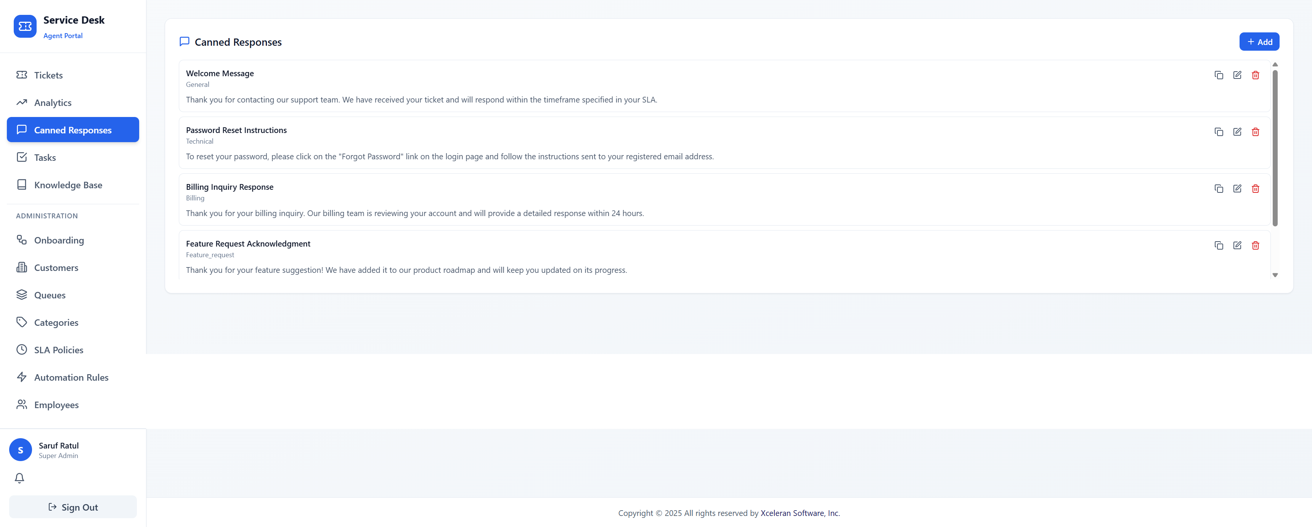Open Xceleran Software, Inc. link
Image resolution: width=1312 pixels, height=527 pixels.
[800, 513]
